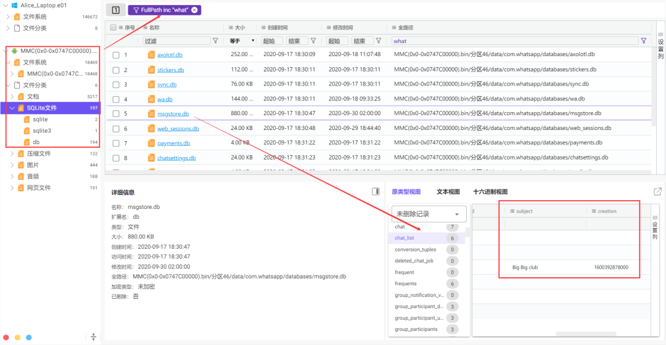666x345 pixels.
Task: Expand the 压缩文件 category node
Action: tap(12, 153)
